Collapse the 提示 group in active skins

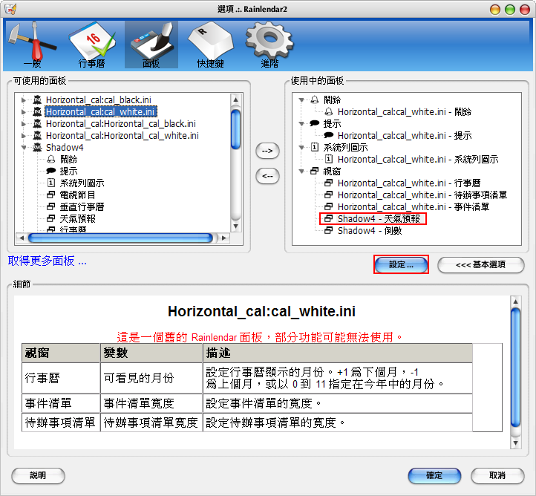(x=301, y=124)
